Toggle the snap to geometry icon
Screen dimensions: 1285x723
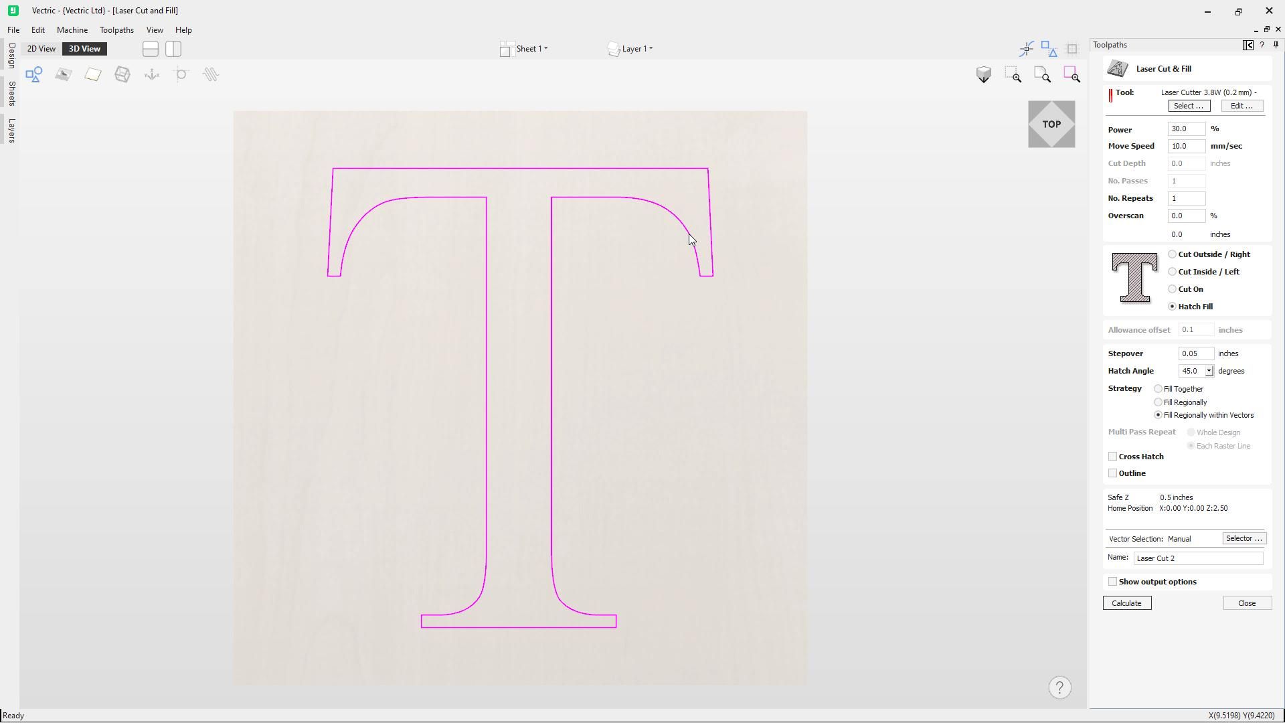click(1027, 49)
